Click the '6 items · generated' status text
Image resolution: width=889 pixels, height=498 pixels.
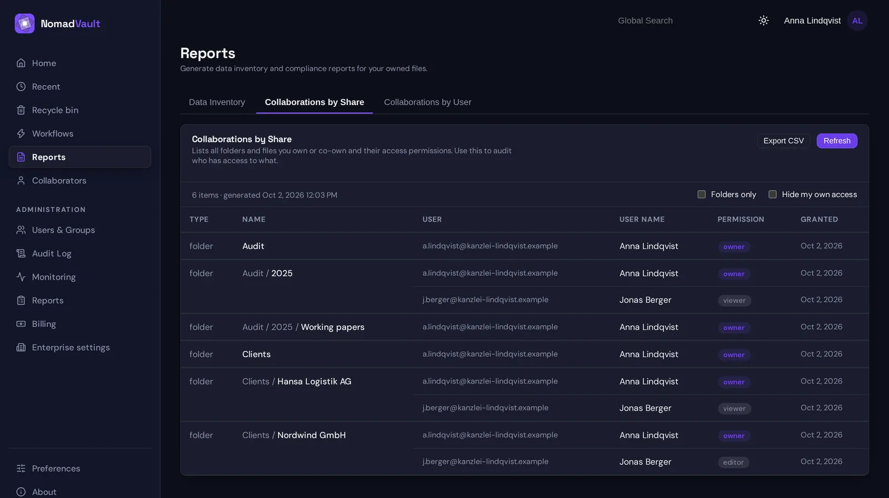coord(264,195)
